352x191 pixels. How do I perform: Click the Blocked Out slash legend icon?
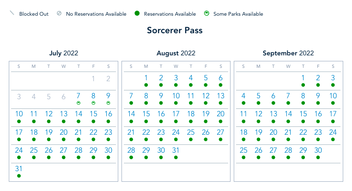(12, 14)
